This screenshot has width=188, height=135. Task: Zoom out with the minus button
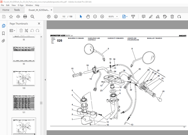pos(95,17)
